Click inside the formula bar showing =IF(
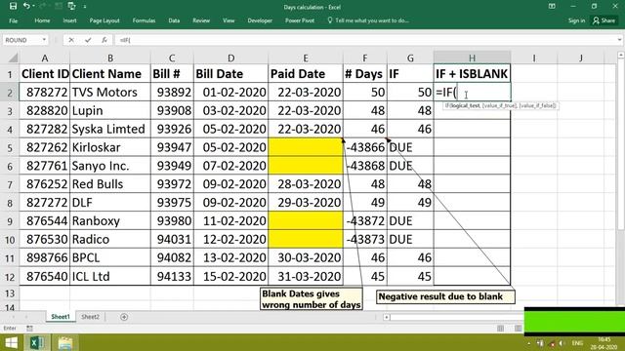Screen dimensions: 625x351 tap(364, 40)
